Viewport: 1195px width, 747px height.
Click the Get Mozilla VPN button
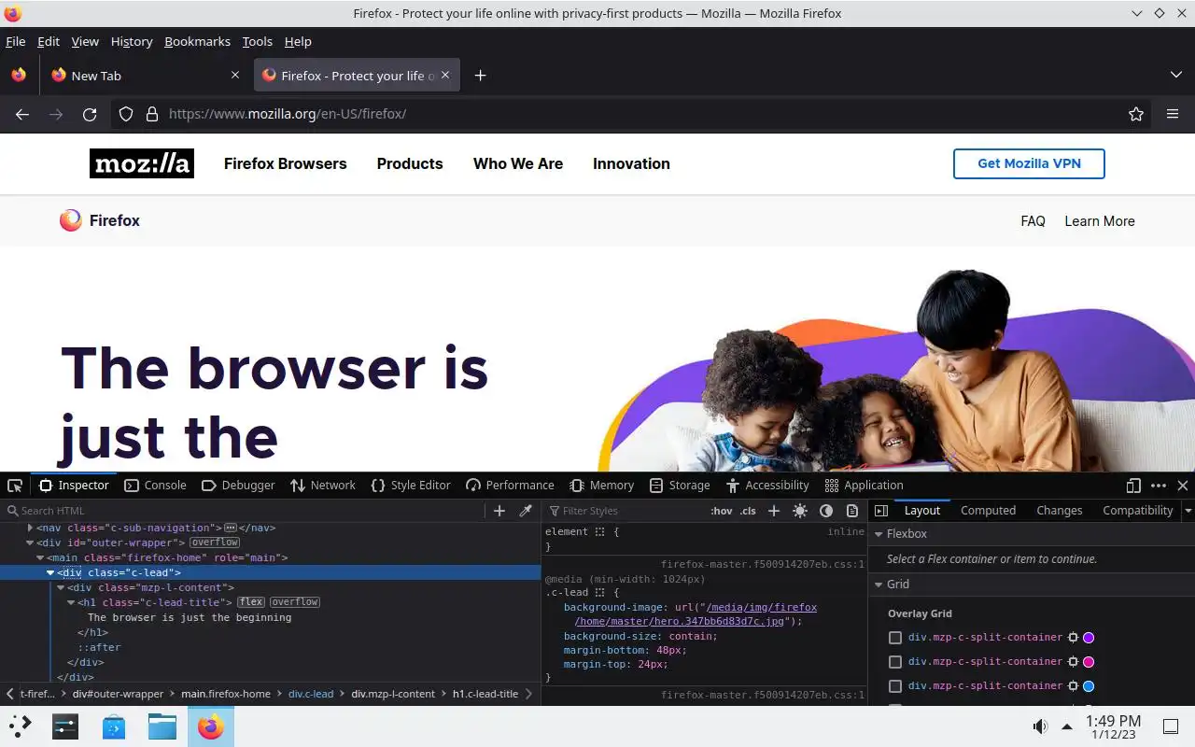point(1029,163)
